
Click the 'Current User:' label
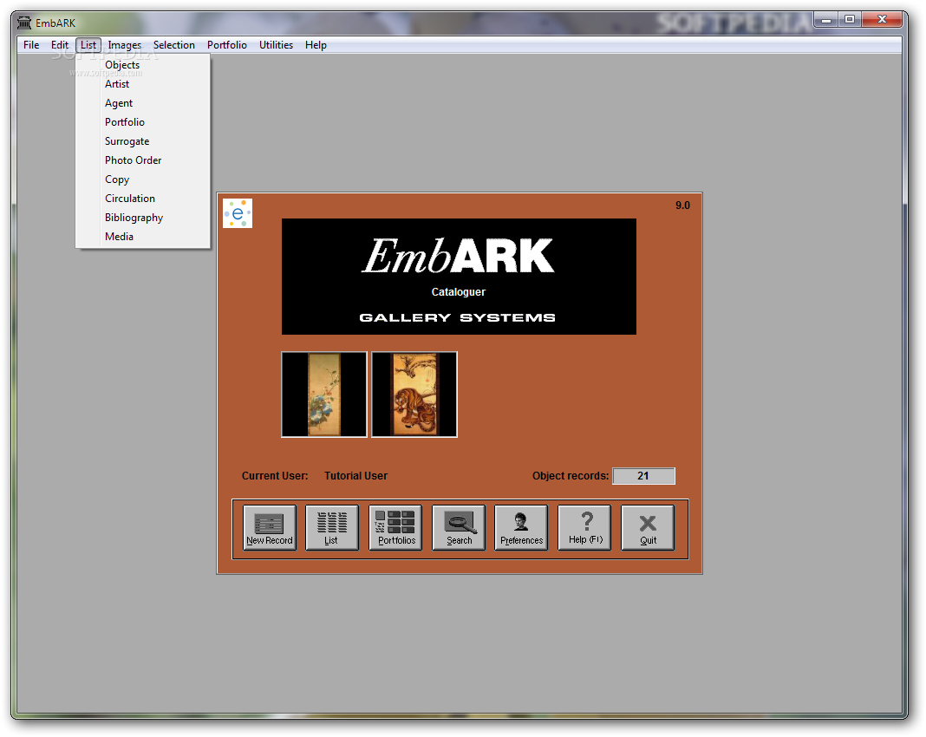tap(275, 476)
